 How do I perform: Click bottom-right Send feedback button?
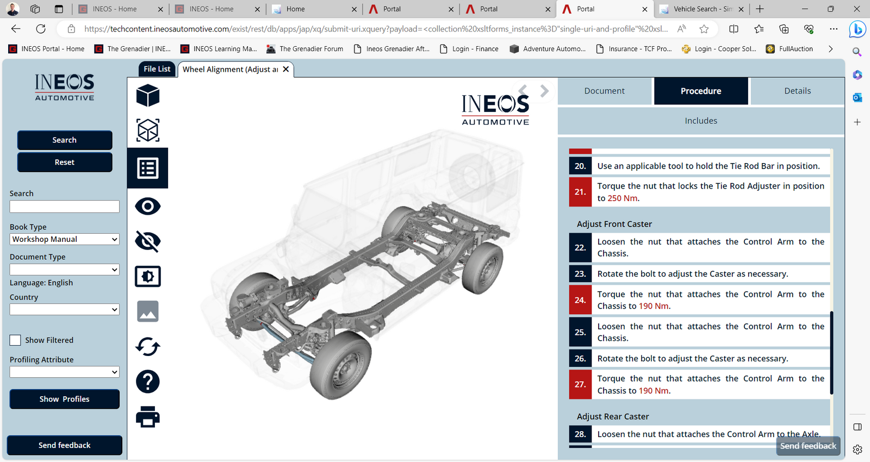point(808,446)
